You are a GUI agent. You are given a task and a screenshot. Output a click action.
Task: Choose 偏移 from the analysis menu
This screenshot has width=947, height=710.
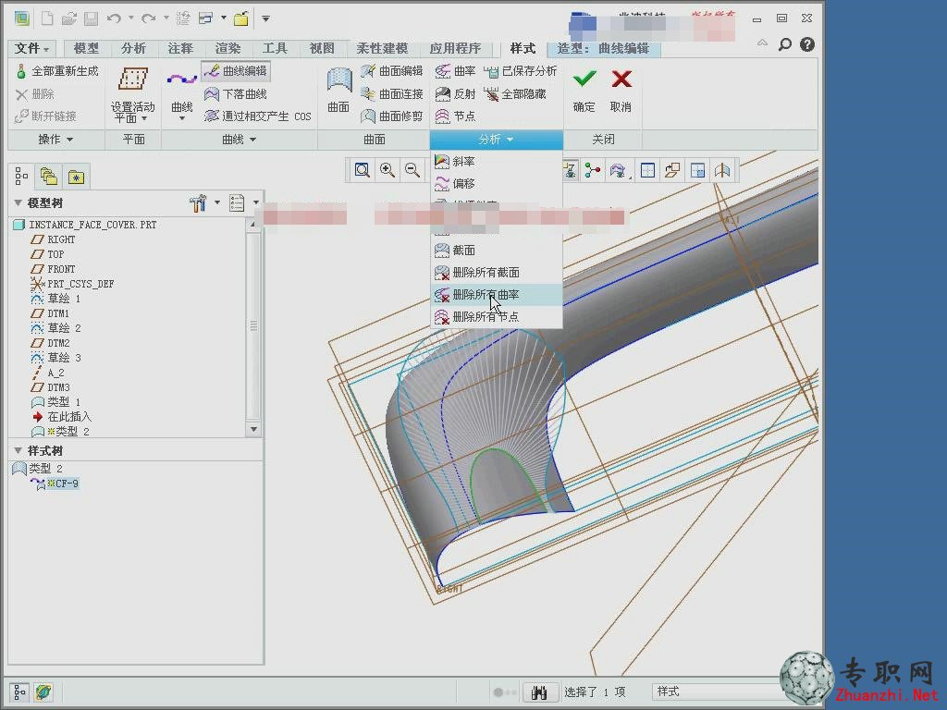pos(496,184)
